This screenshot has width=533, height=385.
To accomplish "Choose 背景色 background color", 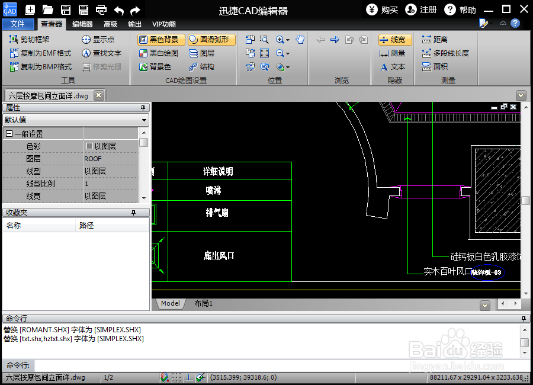I will [x=155, y=67].
